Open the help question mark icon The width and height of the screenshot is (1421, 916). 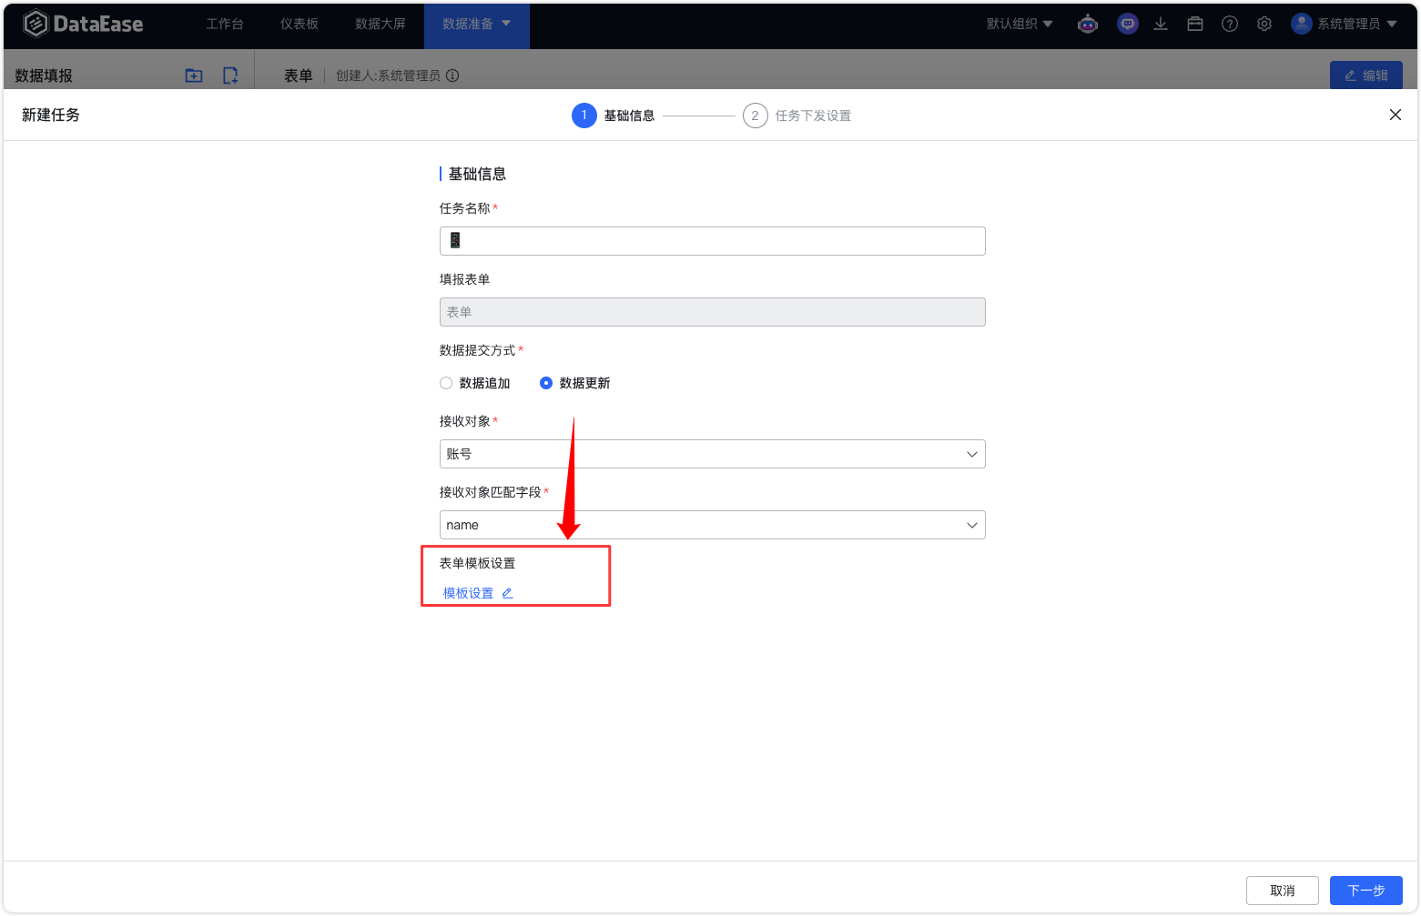point(1230,25)
